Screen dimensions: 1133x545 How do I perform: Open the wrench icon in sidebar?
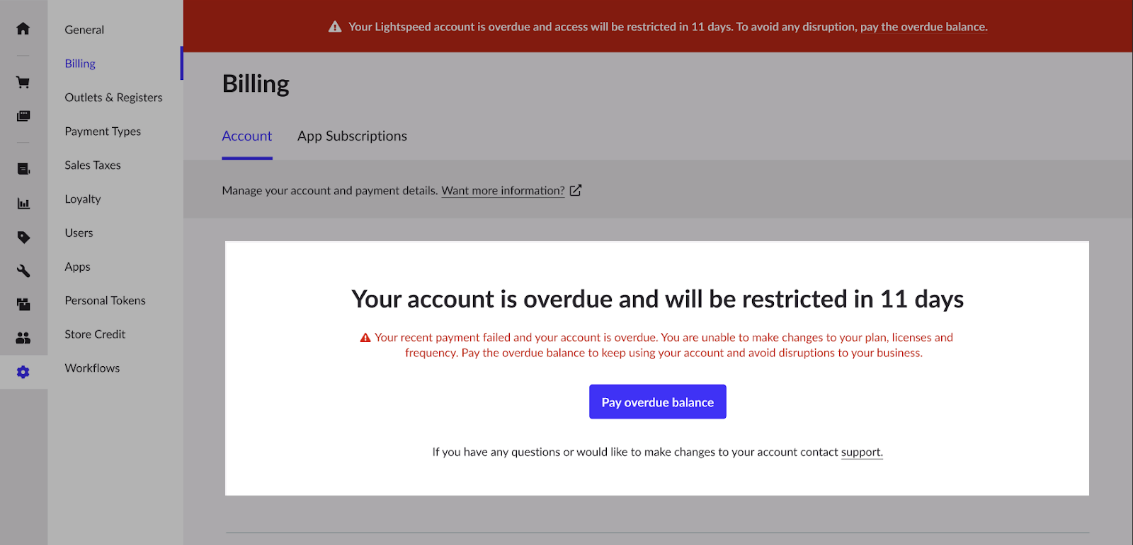point(23,271)
